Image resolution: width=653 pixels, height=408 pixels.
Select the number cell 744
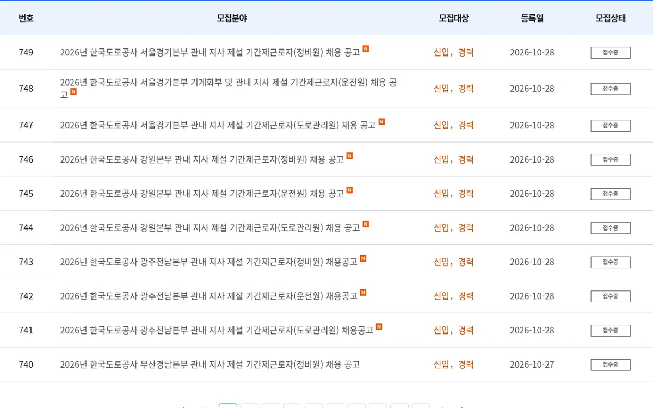pyautogui.click(x=26, y=228)
